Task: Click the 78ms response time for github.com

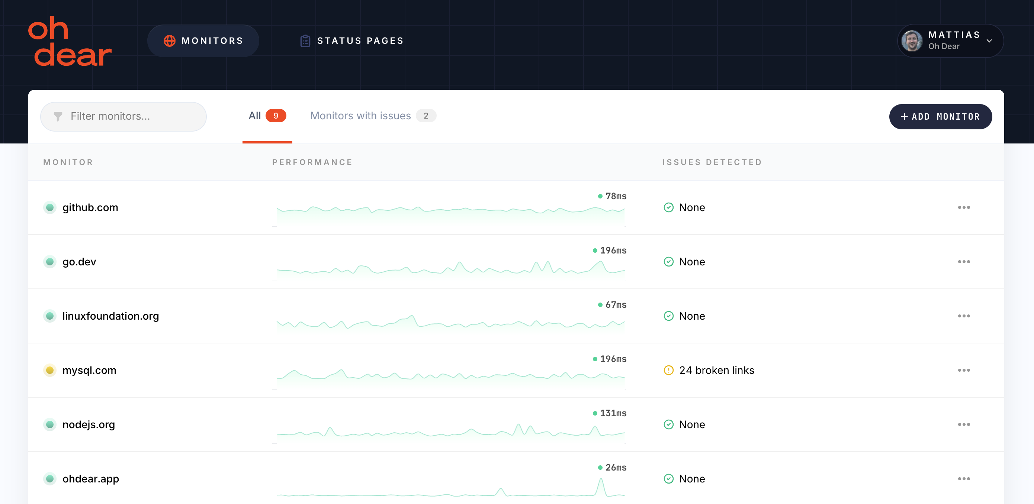Action: pos(616,196)
